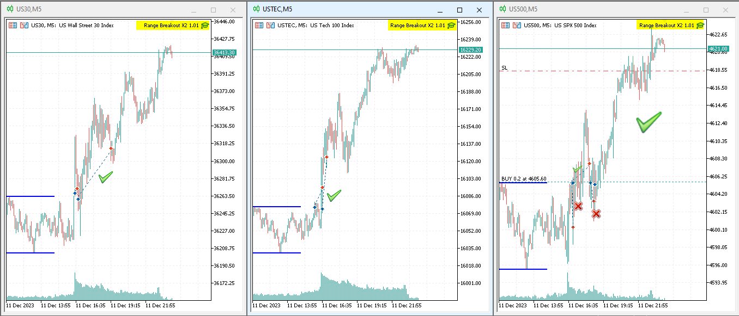
Task: Click lower blue range line in US30 chart
Action: pyautogui.click(x=31, y=252)
